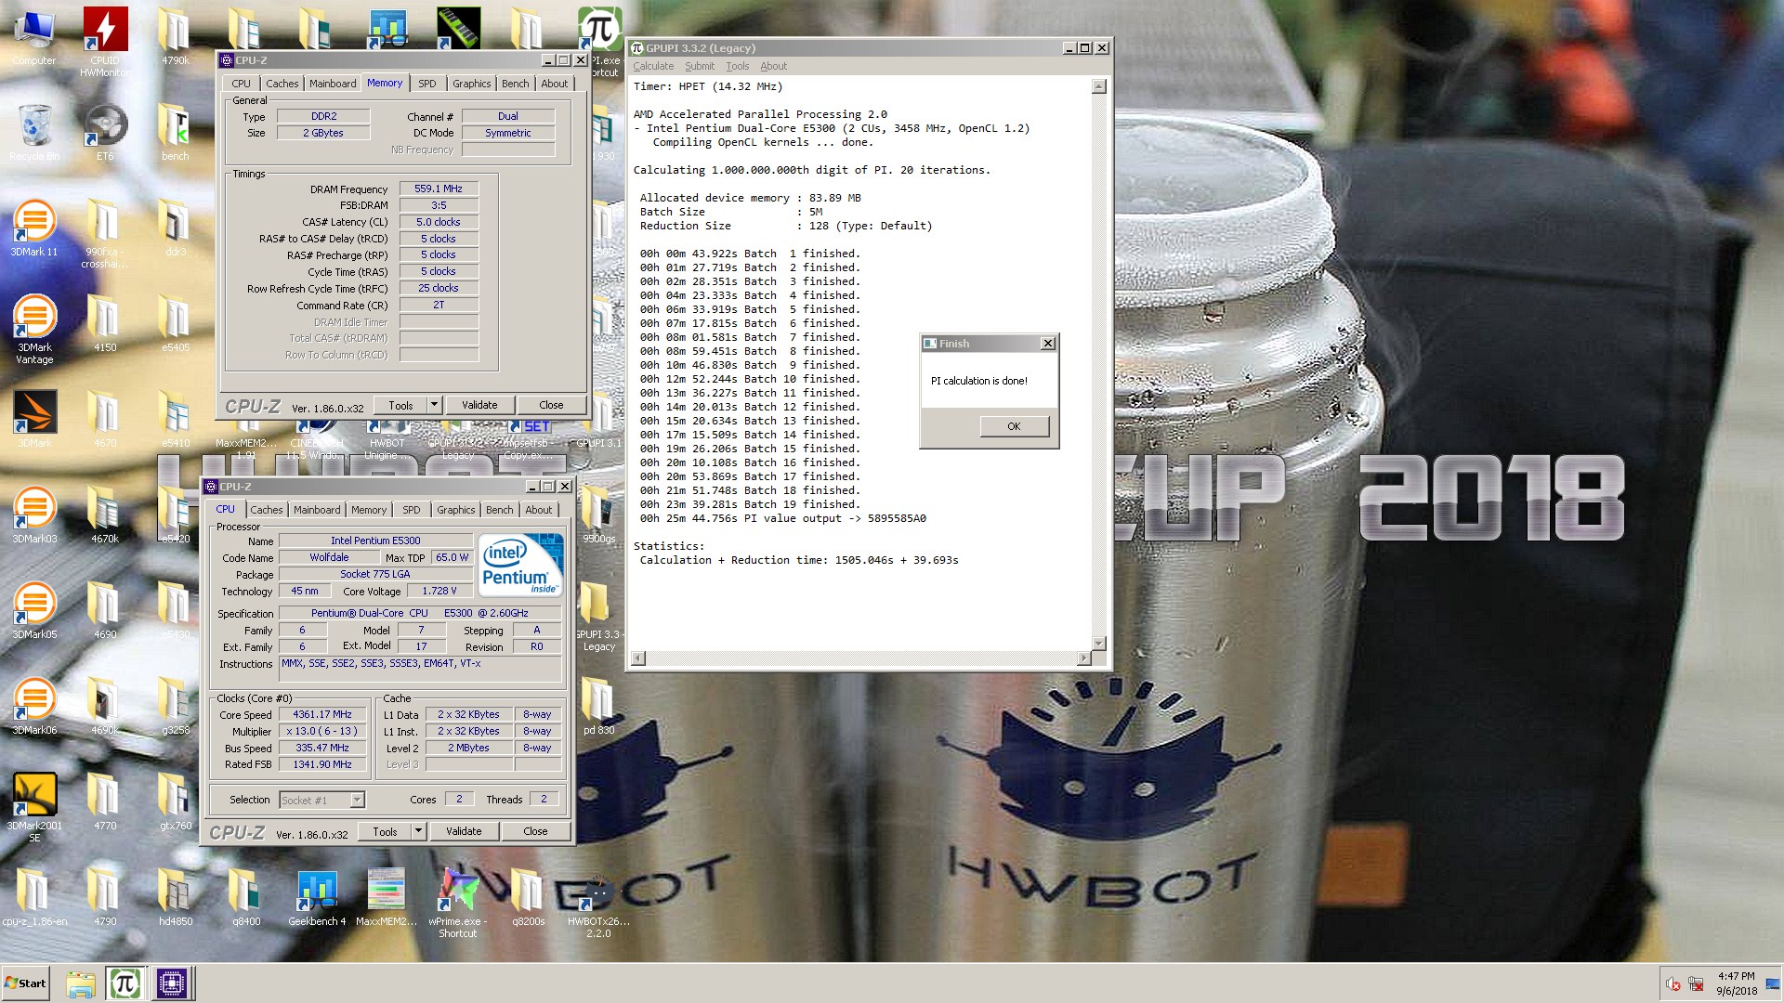This screenshot has height=1003, width=1784.
Task: Open the CPUID HWMonitor desktop icon
Action: tap(105, 40)
